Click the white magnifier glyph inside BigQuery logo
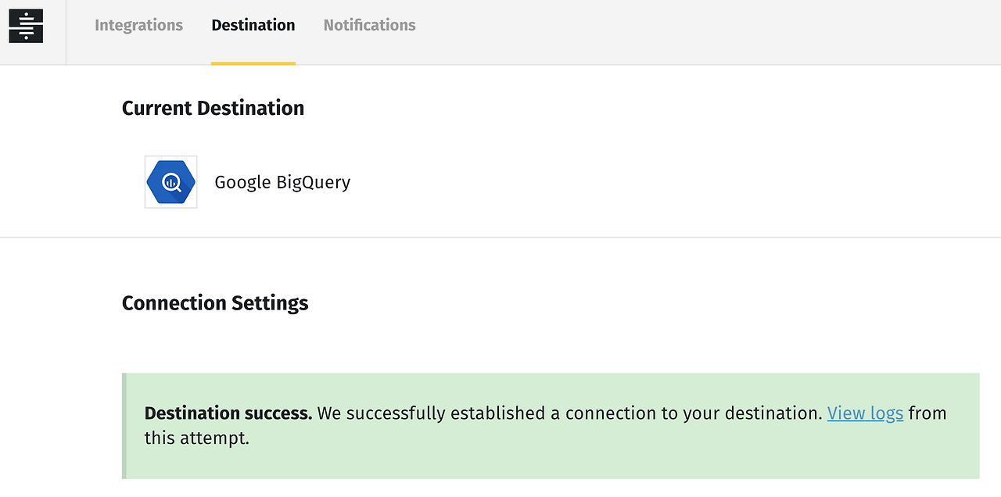This screenshot has height=497, width=1001. pyautogui.click(x=171, y=183)
